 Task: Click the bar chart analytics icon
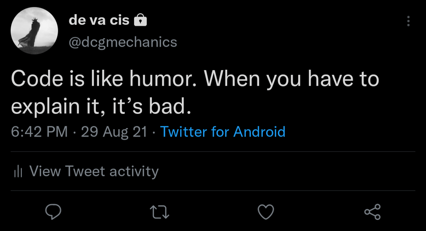click(x=18, y=171)
